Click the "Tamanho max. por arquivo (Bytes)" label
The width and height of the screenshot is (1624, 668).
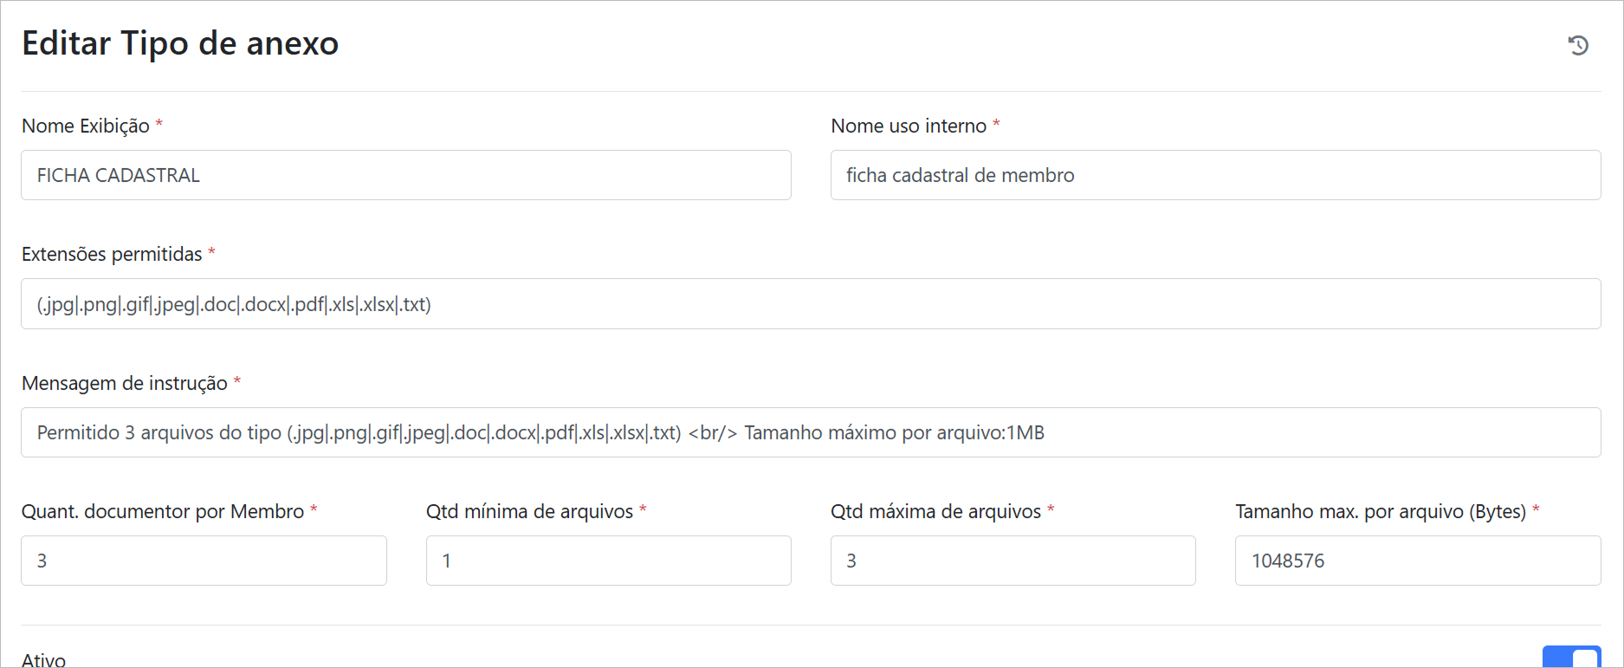click(1380, 512)
